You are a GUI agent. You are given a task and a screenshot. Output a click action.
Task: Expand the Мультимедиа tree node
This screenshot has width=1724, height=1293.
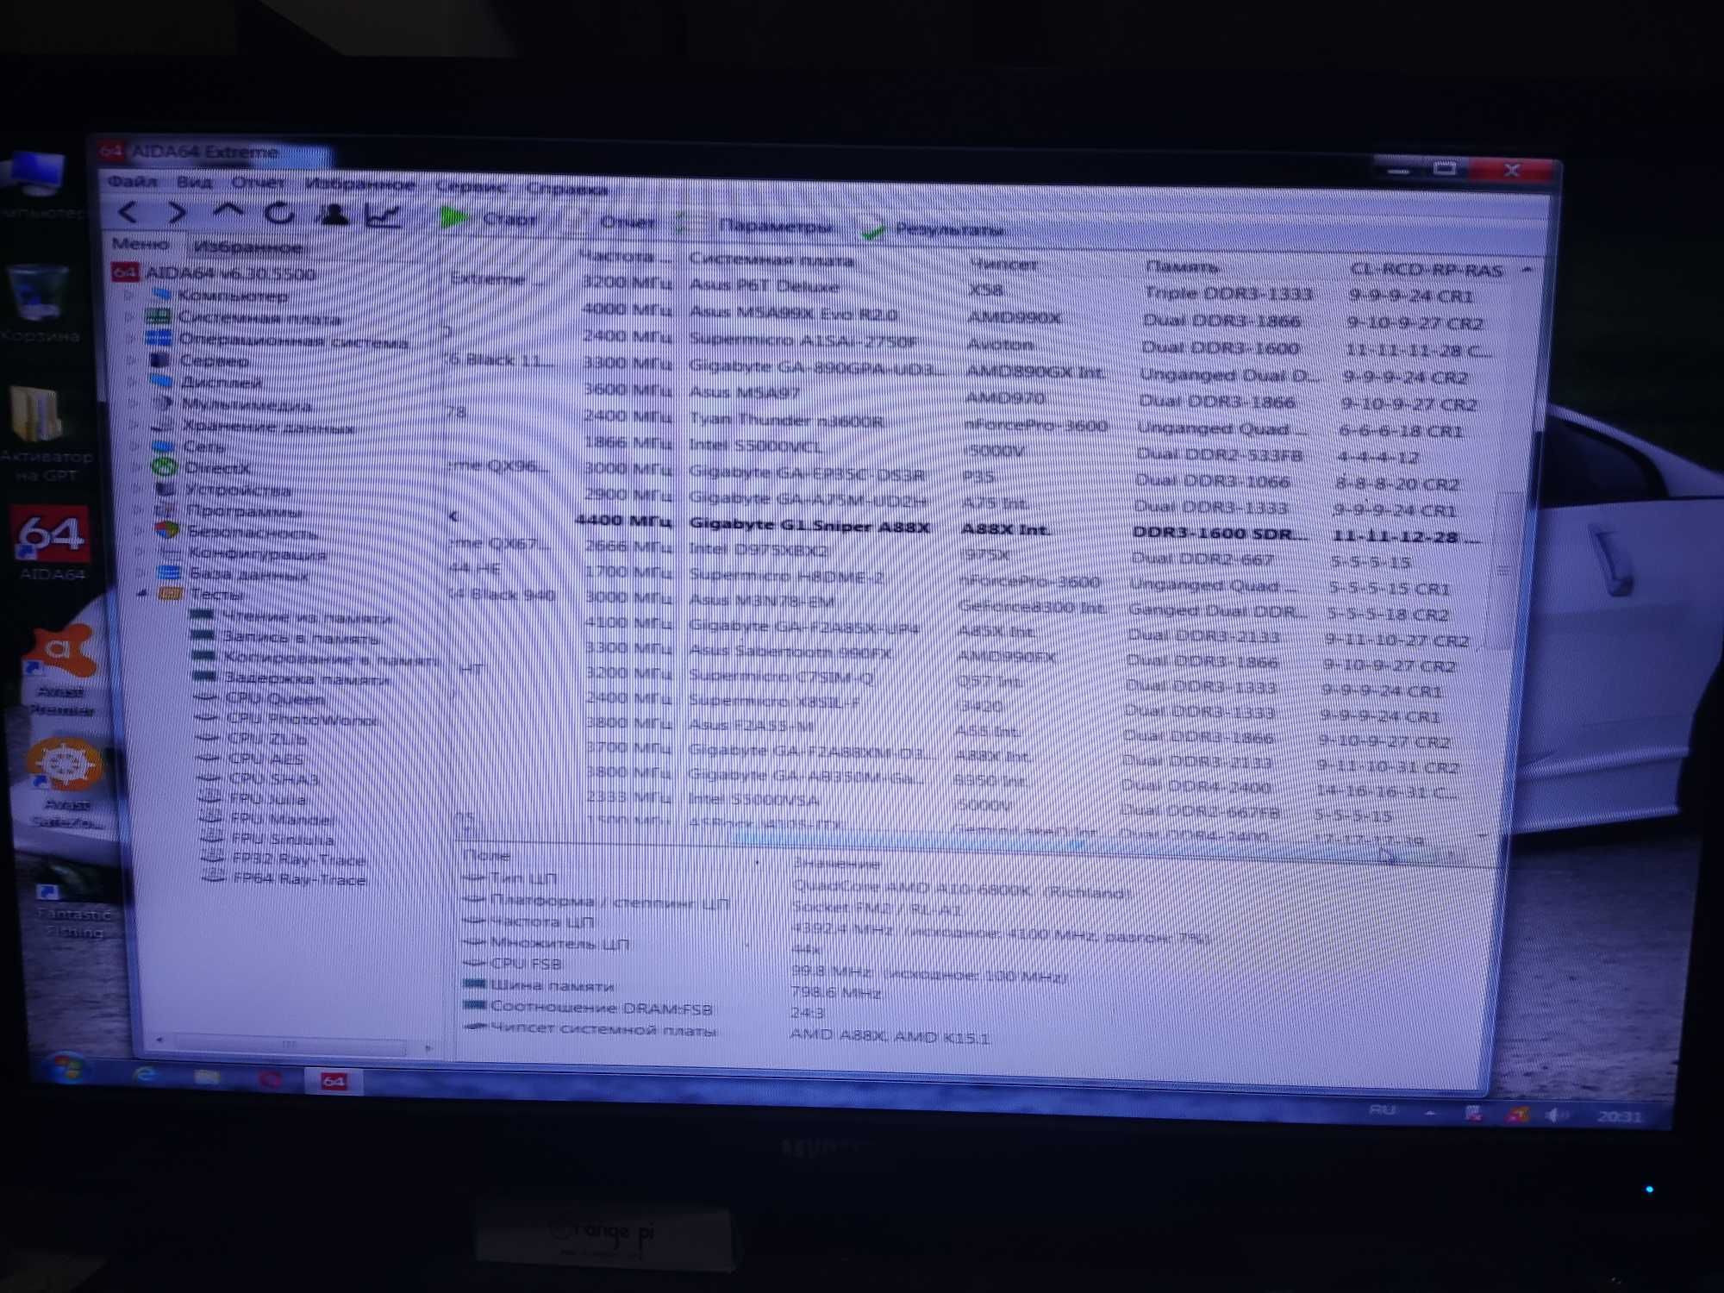[134, 403]
